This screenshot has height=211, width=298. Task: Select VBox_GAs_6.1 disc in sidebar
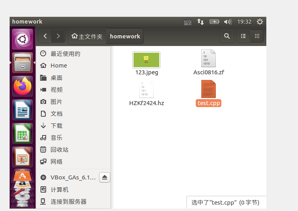tap(67, 177)
